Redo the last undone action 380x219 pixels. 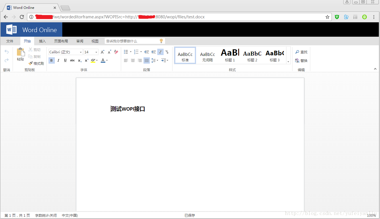[x=7, y=60]
